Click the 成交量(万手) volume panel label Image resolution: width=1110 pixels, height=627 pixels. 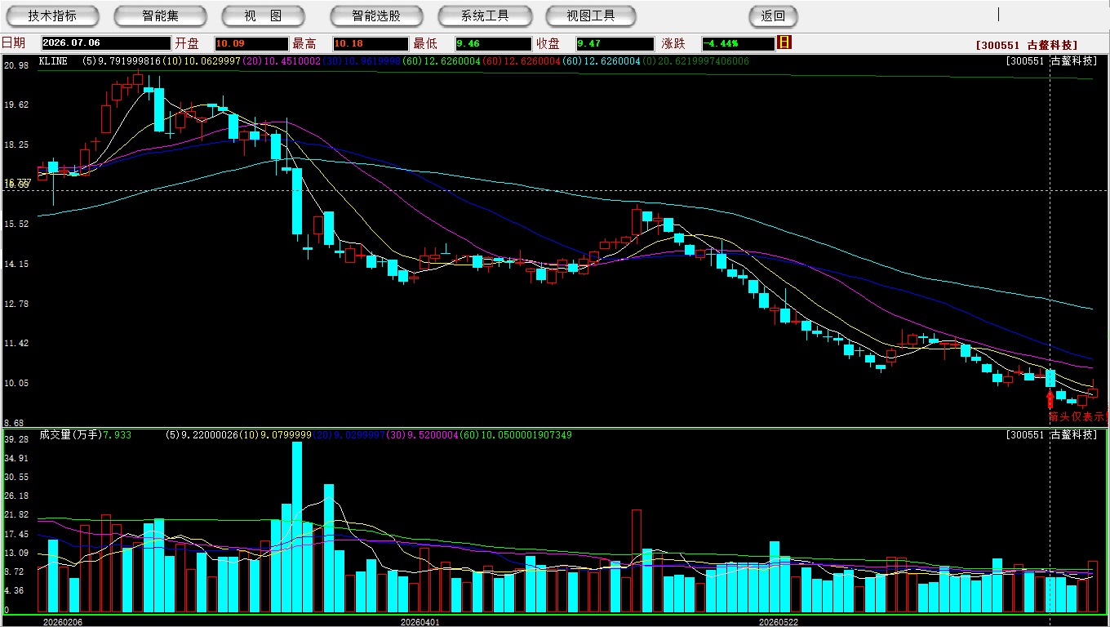70,435
